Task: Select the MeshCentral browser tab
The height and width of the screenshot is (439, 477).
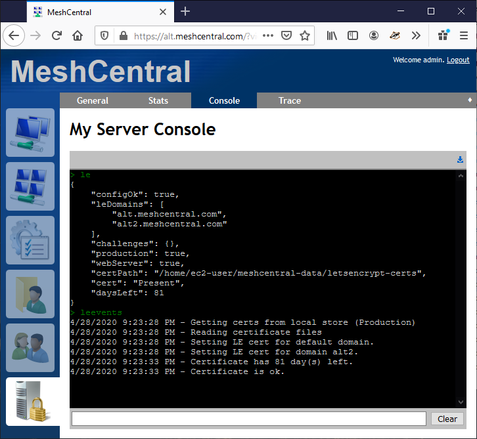Action: coord(101,12)
